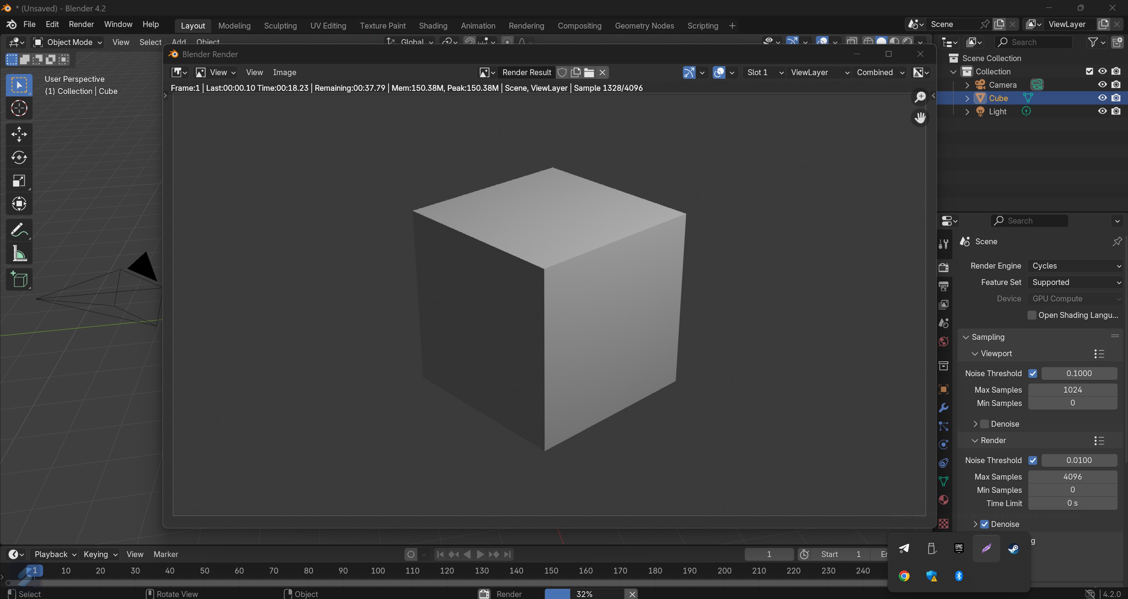Select the Rotate tool
Screen dimensions: 1128x599
pos(19,157)
